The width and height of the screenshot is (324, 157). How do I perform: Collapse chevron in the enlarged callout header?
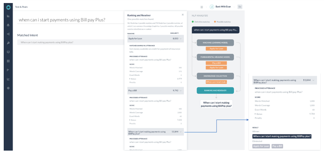click(x=314, y=80)
